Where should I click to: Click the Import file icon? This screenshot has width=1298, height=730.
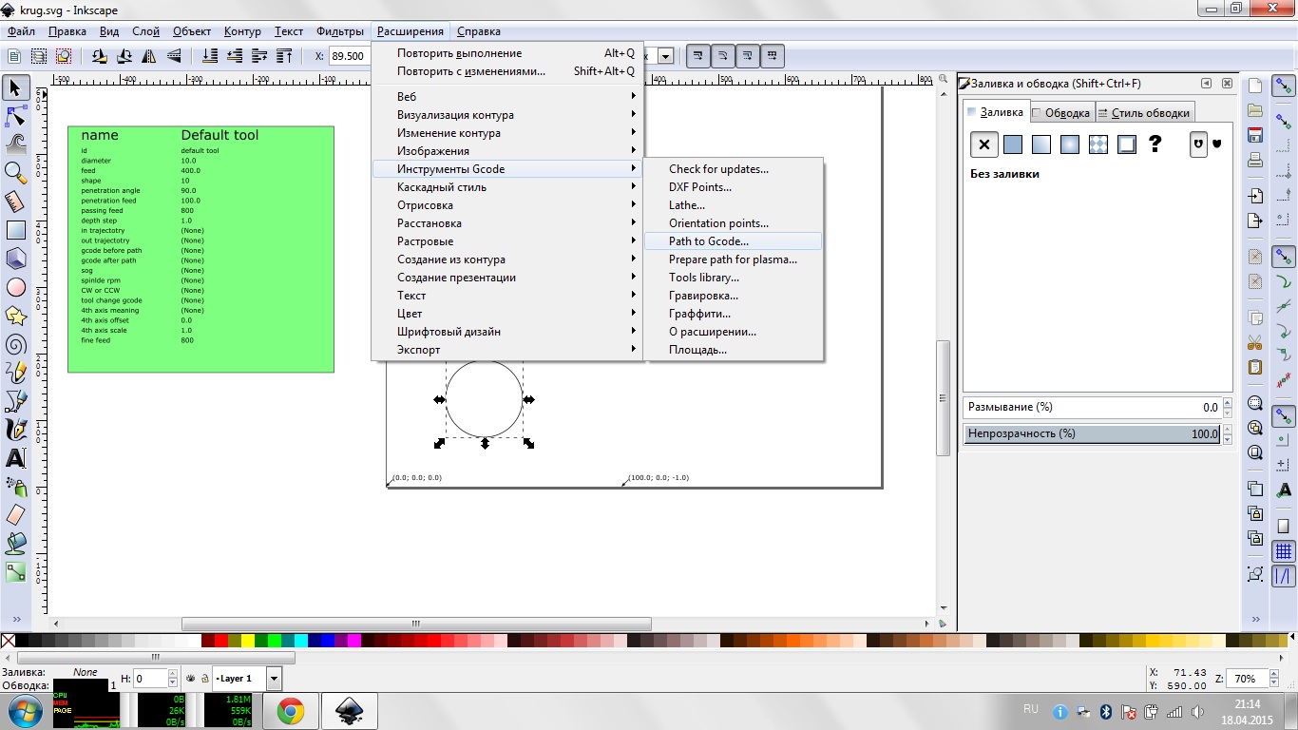pyautogui.click(x=1255, y=195)
